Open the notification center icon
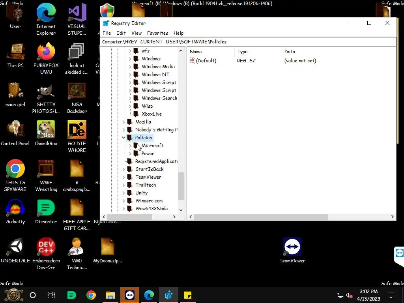Viewport: 404px width, 303px height. (x=391, y=295)
